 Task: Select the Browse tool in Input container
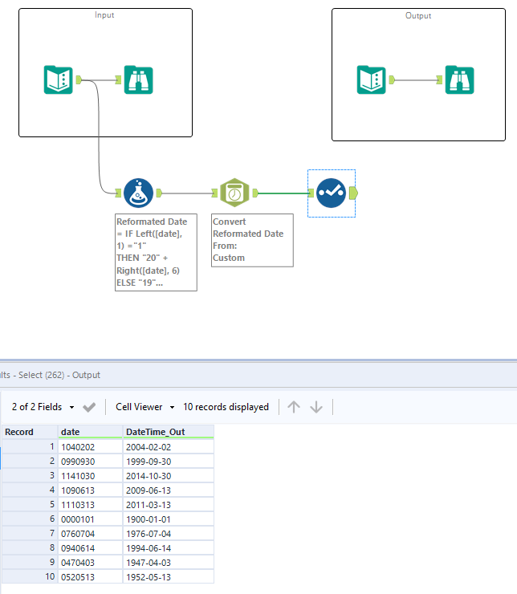[139, 80]
